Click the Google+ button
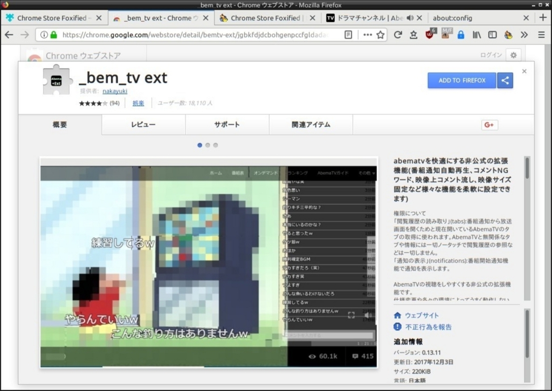Screen dimensions: 552x391 tap(490, 125)
